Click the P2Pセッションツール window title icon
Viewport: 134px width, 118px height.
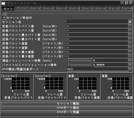coord(3,3)
